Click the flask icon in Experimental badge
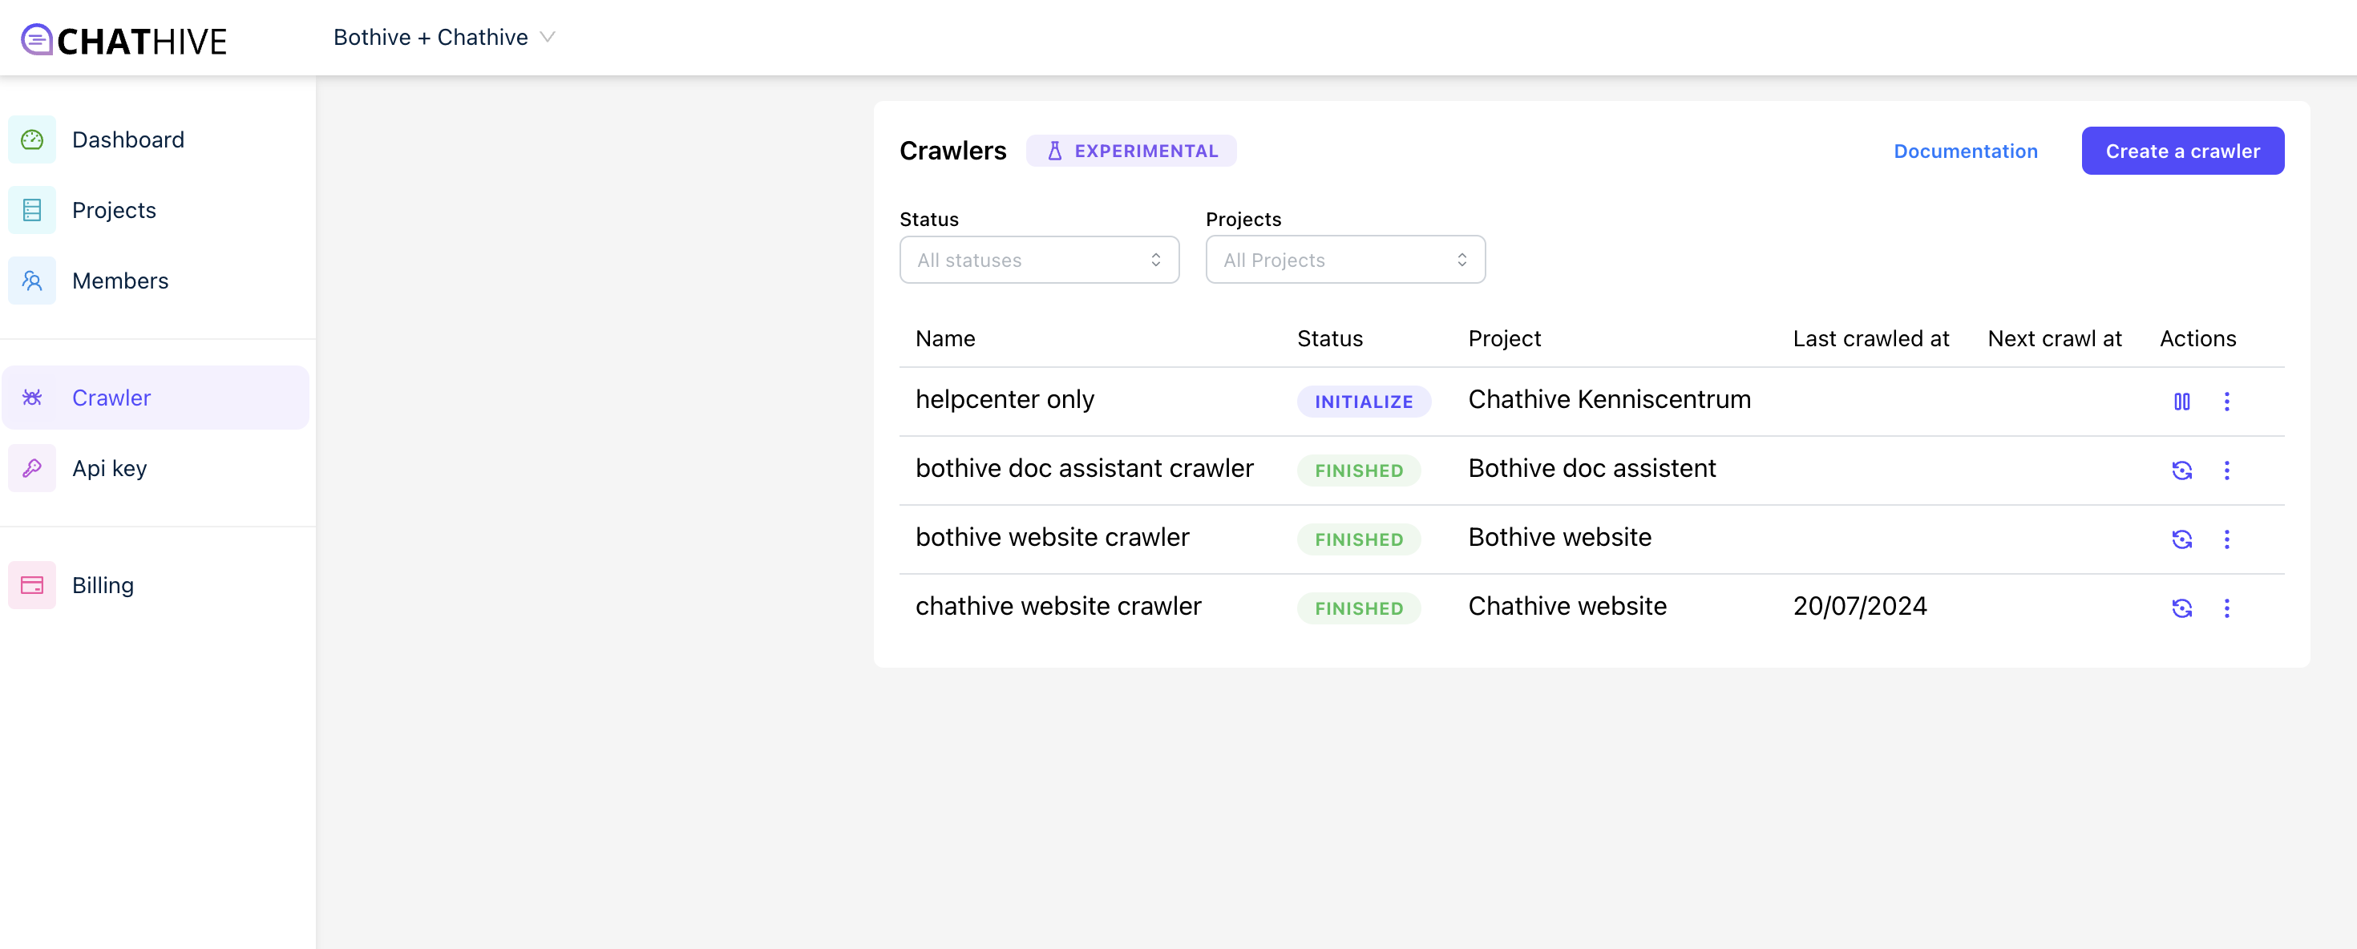 click(1054, 151)
